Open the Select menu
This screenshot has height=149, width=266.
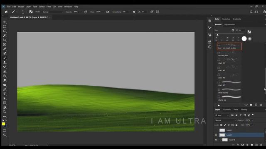(42, 7)
